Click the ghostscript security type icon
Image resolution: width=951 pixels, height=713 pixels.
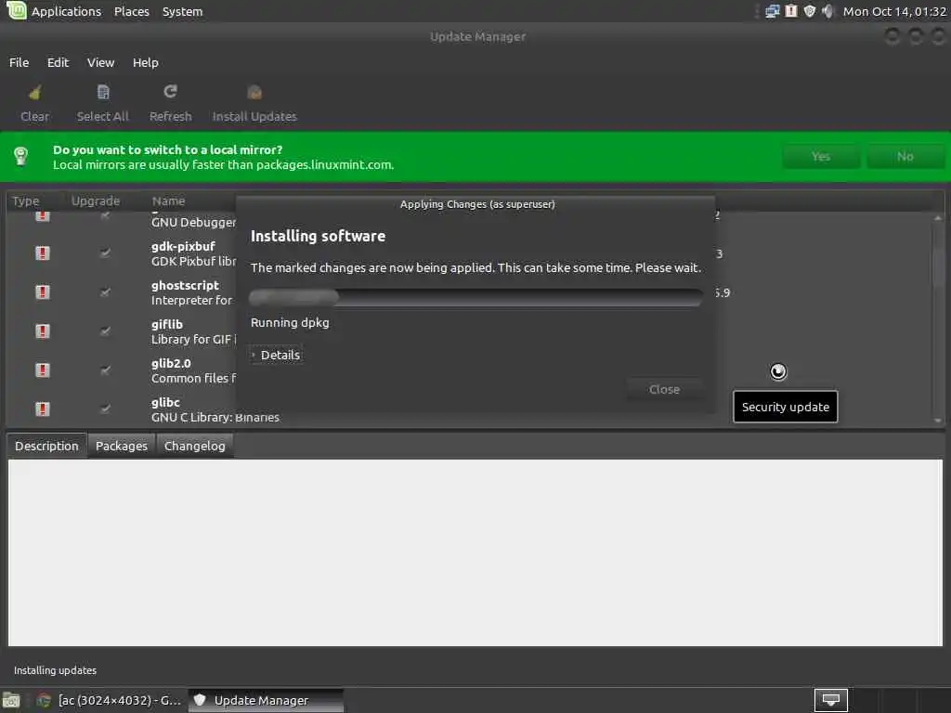pos(43,292)
